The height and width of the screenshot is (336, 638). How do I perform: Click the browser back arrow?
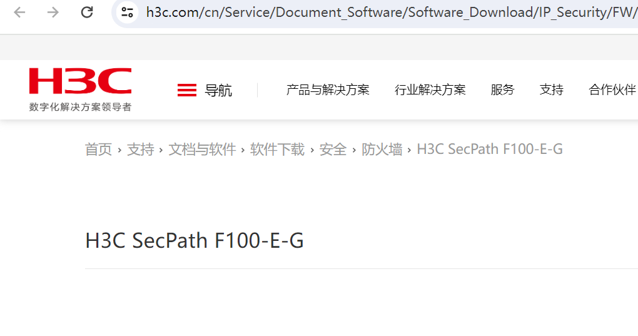19,12
